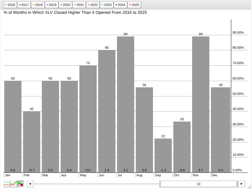Click the 3.7 average return in Nov bar
252x189 pixels.
[201, 170]
